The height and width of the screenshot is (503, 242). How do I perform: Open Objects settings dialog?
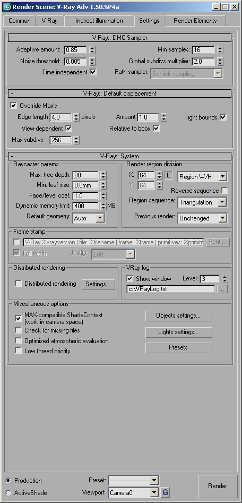pyautogui.click(x=178, y=316)
